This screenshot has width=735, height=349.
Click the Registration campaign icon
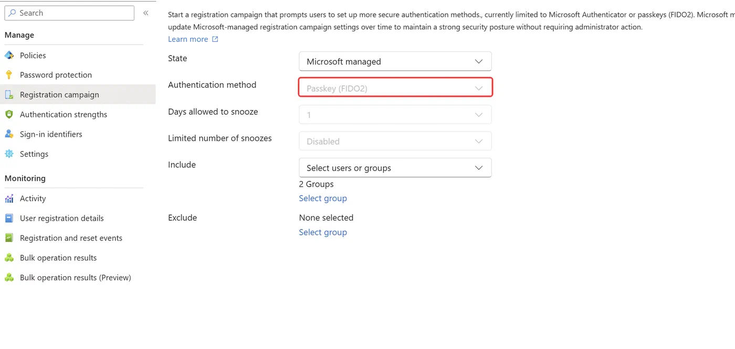tap(9, 95)
